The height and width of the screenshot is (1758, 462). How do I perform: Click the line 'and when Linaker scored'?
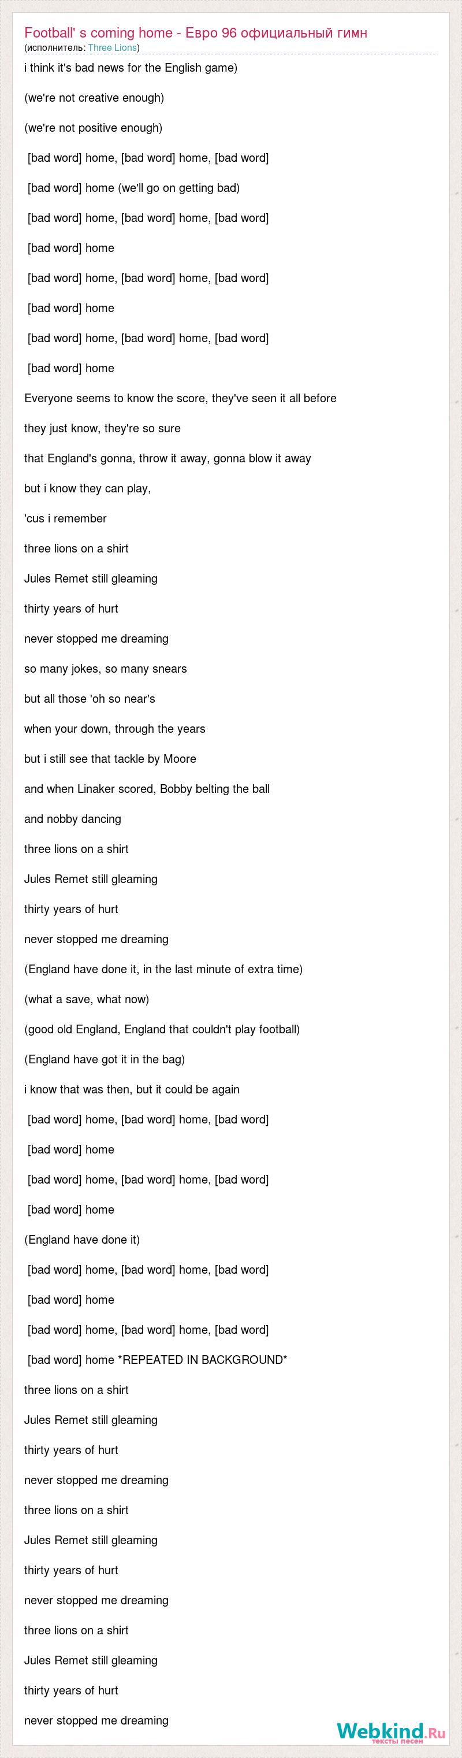[147, 788]
